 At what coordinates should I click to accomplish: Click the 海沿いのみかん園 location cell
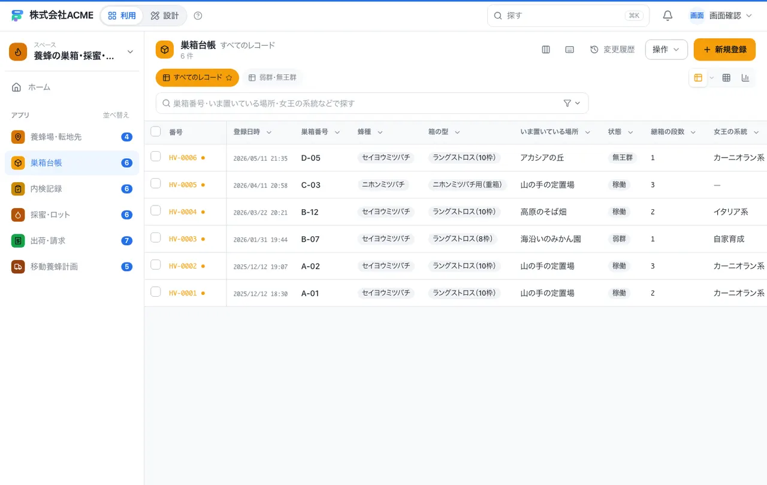(551, 239)
